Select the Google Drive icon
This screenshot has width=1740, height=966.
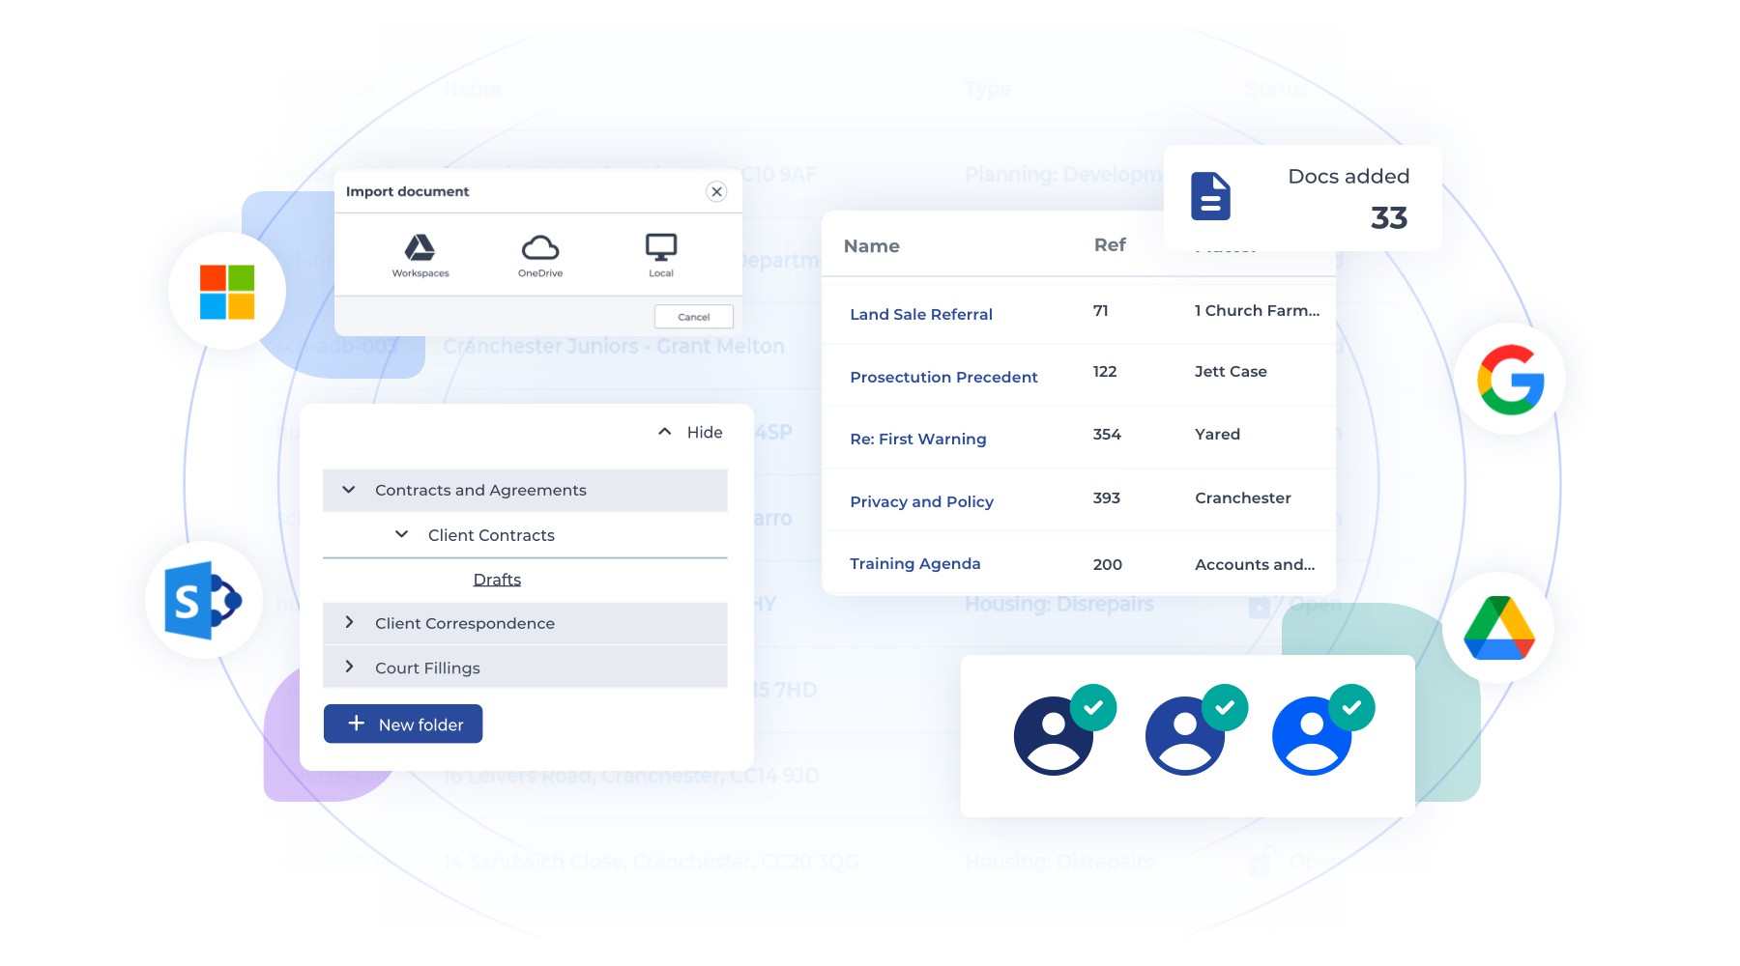point(1497,627)
